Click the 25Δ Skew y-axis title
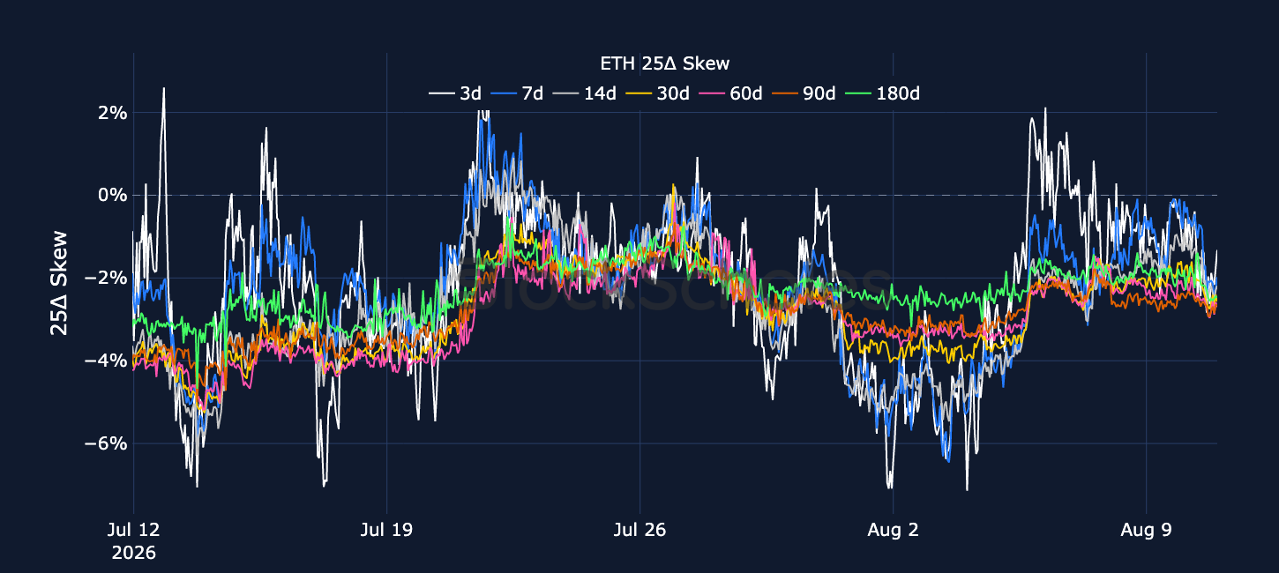The image size is (1279, 573). pyautogui.click(x=58, y=282)
